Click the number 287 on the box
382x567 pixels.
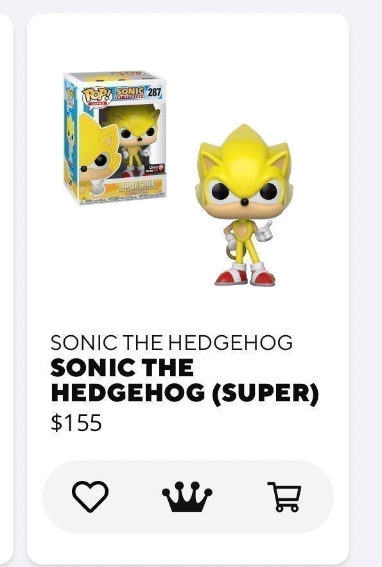pos(154,92)
